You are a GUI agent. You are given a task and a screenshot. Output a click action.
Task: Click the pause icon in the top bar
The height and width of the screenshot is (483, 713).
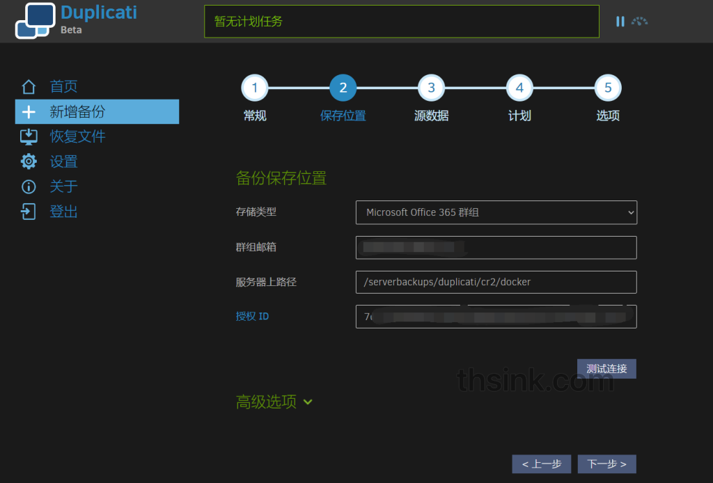(x=620, y=21)
